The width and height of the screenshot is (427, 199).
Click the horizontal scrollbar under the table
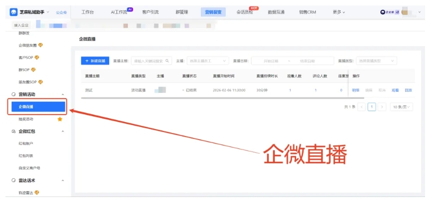point(213,98)
